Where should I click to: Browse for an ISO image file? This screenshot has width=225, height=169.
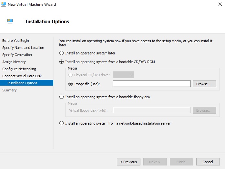[204, 84]
